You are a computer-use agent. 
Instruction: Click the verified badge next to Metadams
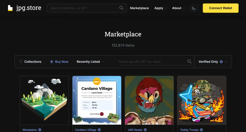click(x=40, y=130)
